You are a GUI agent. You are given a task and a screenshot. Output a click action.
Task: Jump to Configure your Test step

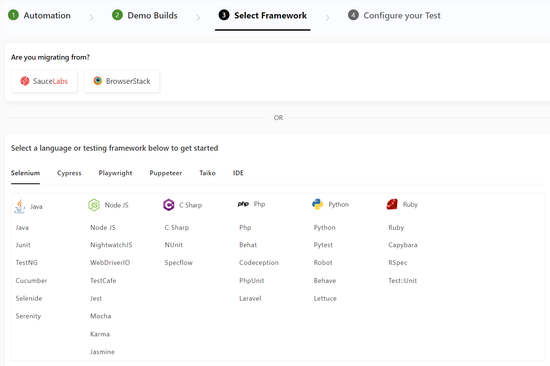point(394,16)
